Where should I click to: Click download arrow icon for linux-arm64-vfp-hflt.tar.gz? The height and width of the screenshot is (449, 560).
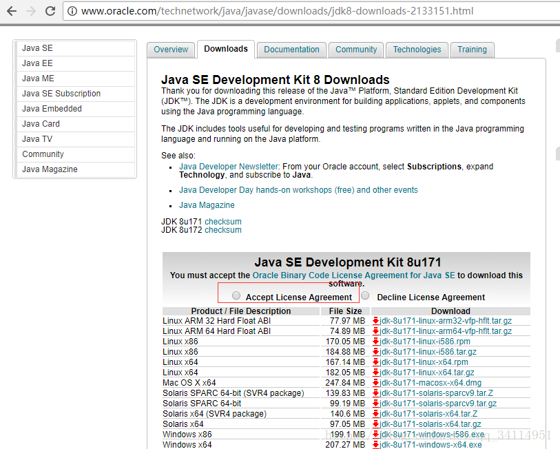tap(375, 331)
